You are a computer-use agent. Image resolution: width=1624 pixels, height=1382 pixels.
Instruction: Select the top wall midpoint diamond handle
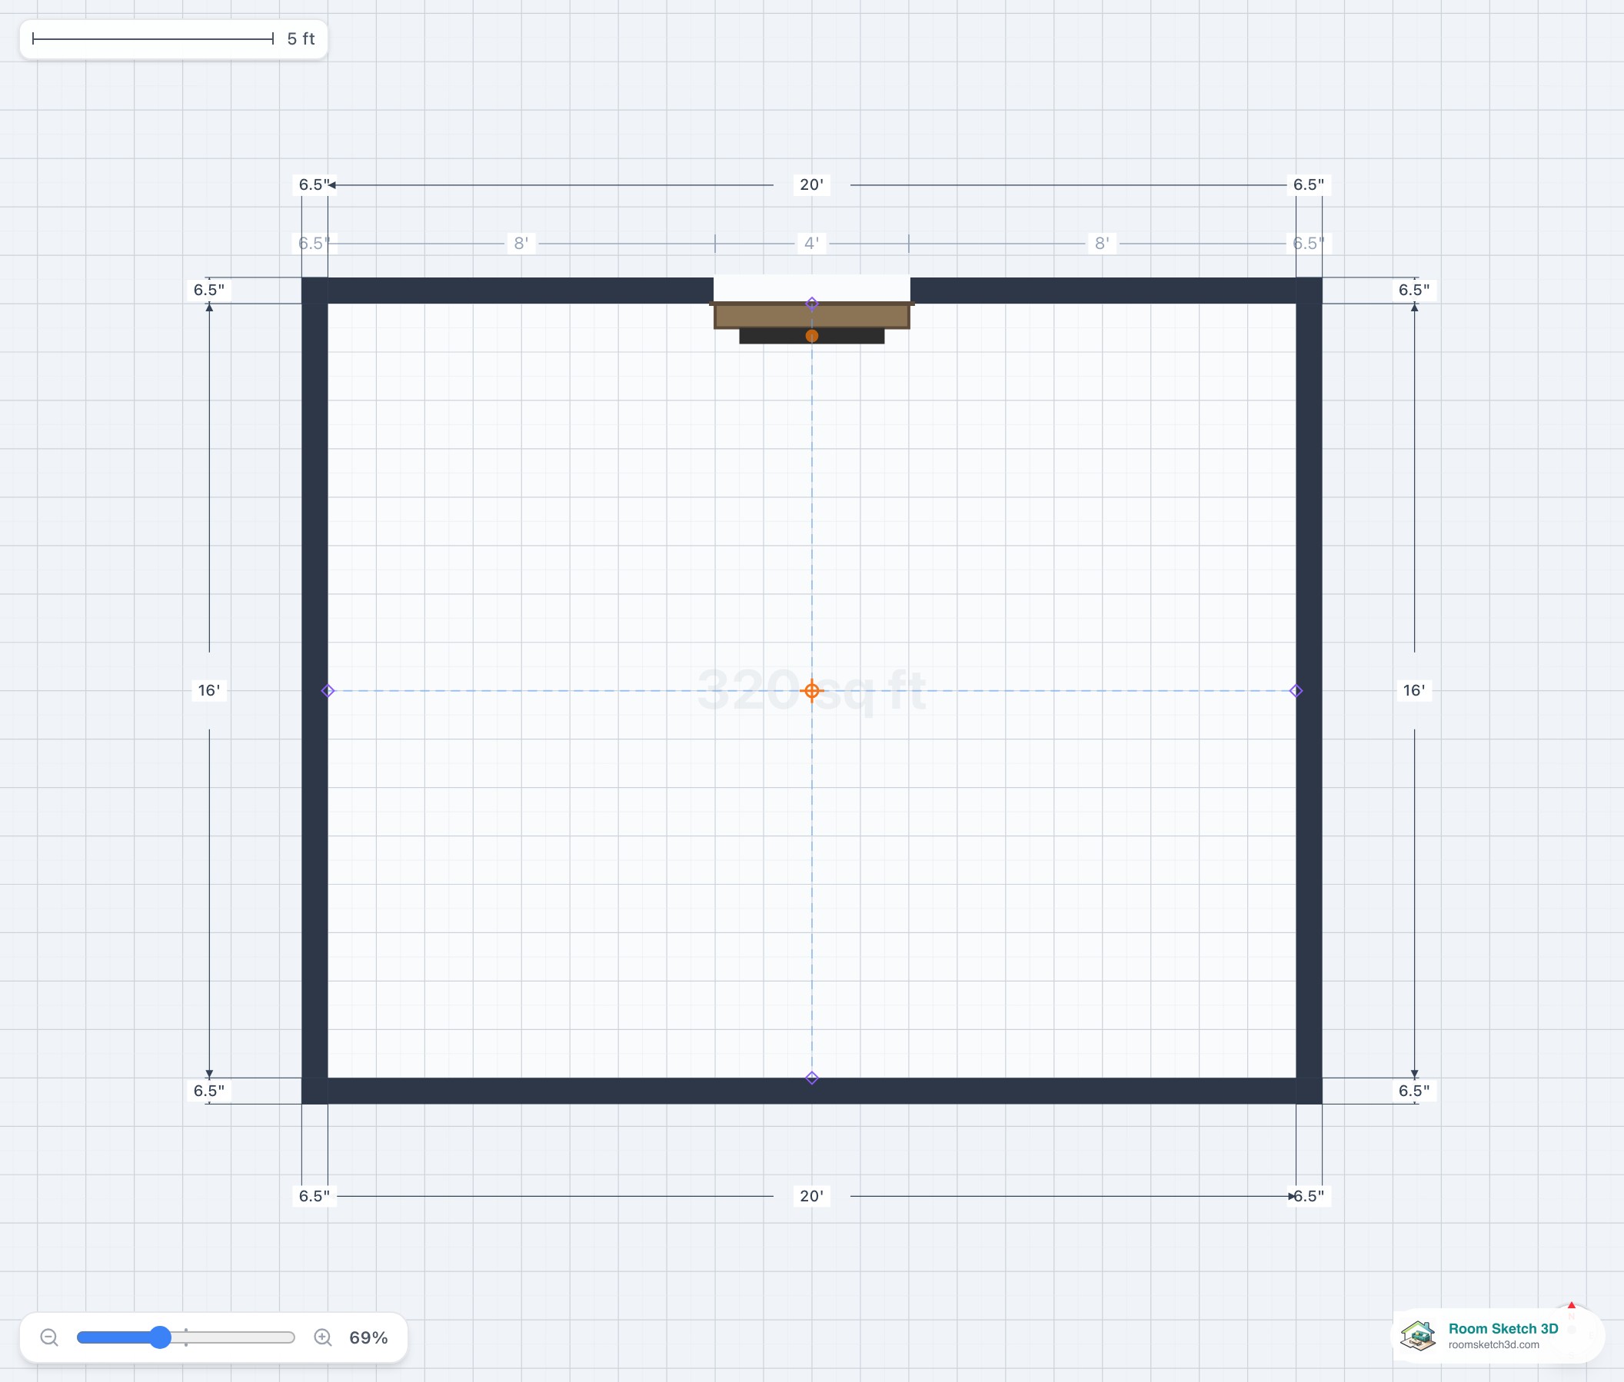pos(812,303)
